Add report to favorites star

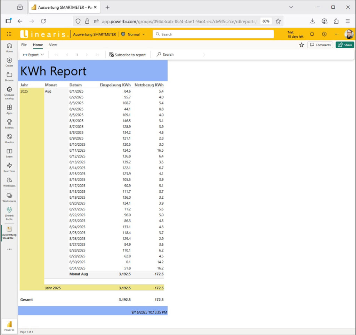(301, 45)
